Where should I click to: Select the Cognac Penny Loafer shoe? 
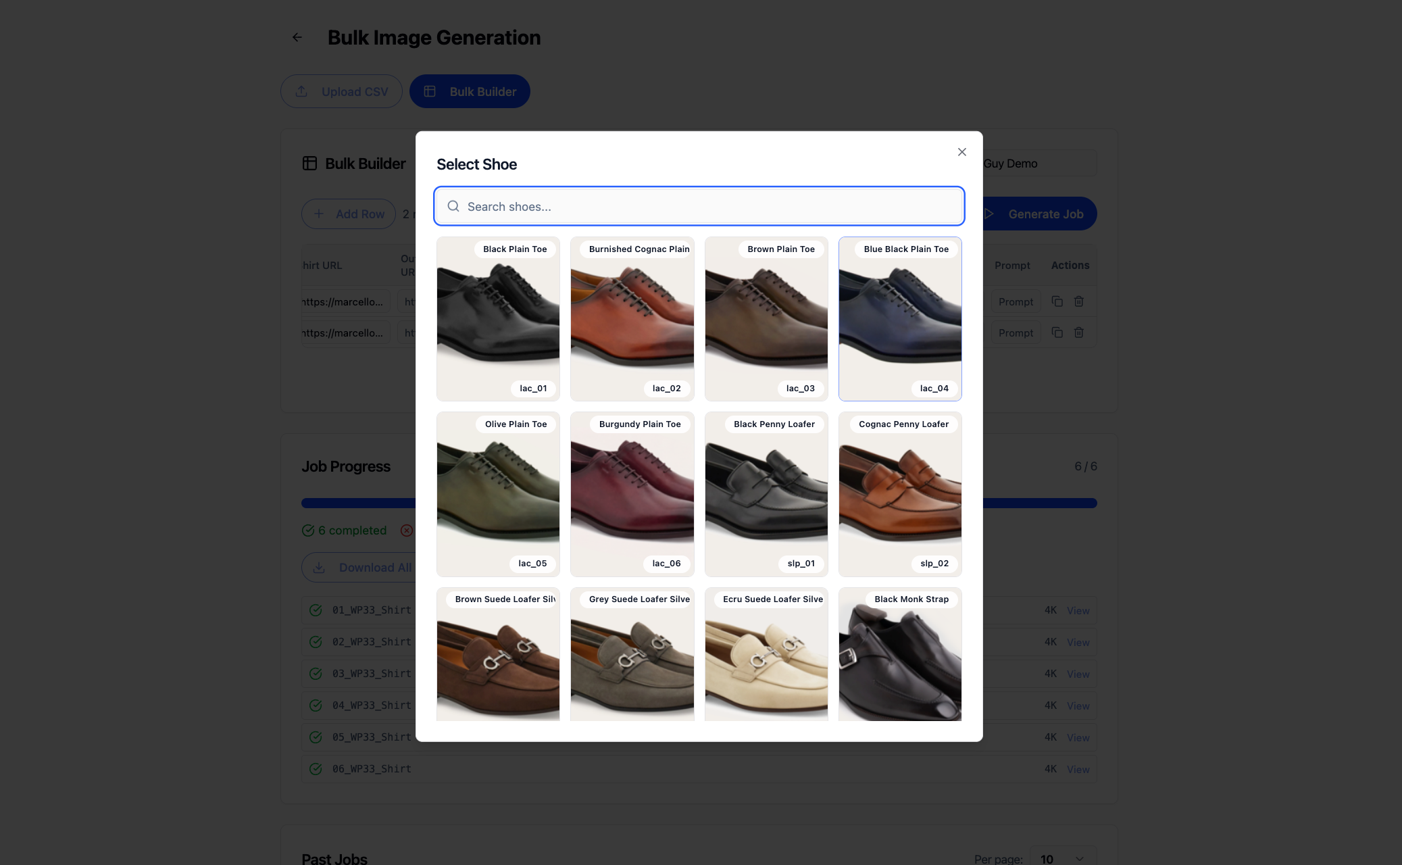(900, 494)
